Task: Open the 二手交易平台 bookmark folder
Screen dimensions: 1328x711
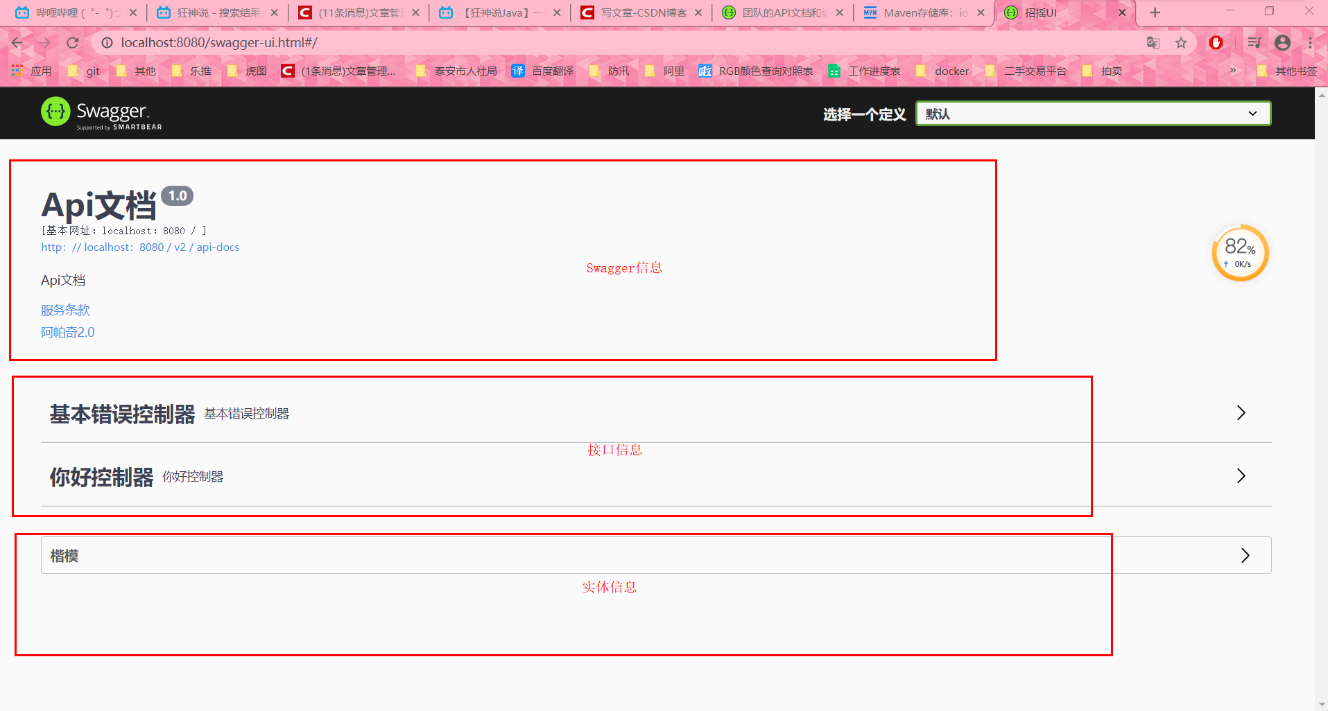Action: pos(1026,71)
